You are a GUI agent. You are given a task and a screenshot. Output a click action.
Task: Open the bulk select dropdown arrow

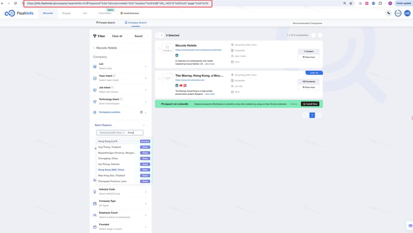[161, 35]
